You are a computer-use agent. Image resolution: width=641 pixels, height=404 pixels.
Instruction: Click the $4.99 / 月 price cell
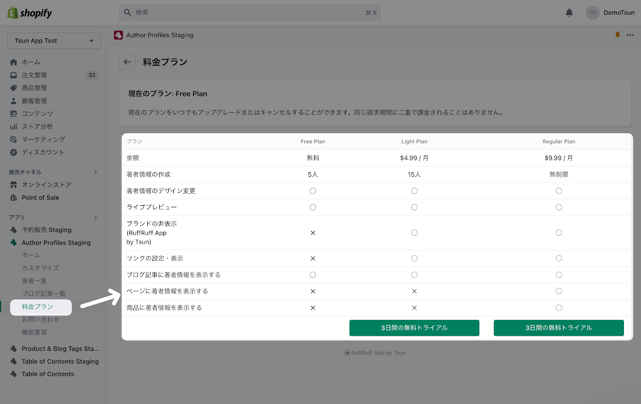click(x=414, y=158)
